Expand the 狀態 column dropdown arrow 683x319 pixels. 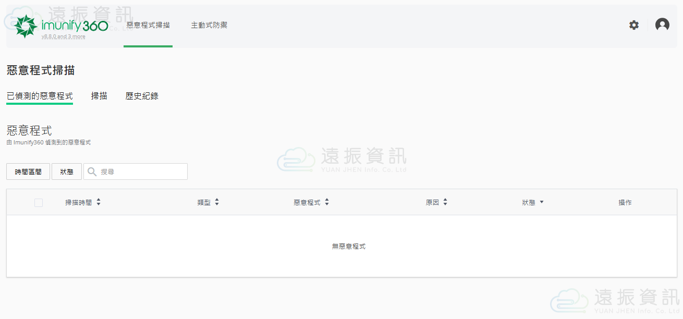(x=542, y=202)
